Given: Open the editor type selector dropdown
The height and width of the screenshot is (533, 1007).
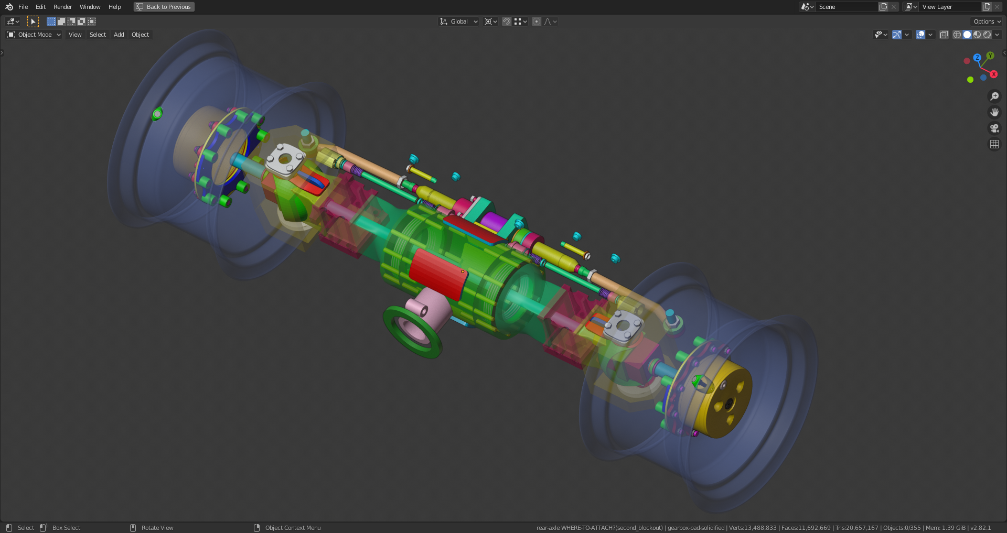Looking at the screenshot, I should pos(13,21).
